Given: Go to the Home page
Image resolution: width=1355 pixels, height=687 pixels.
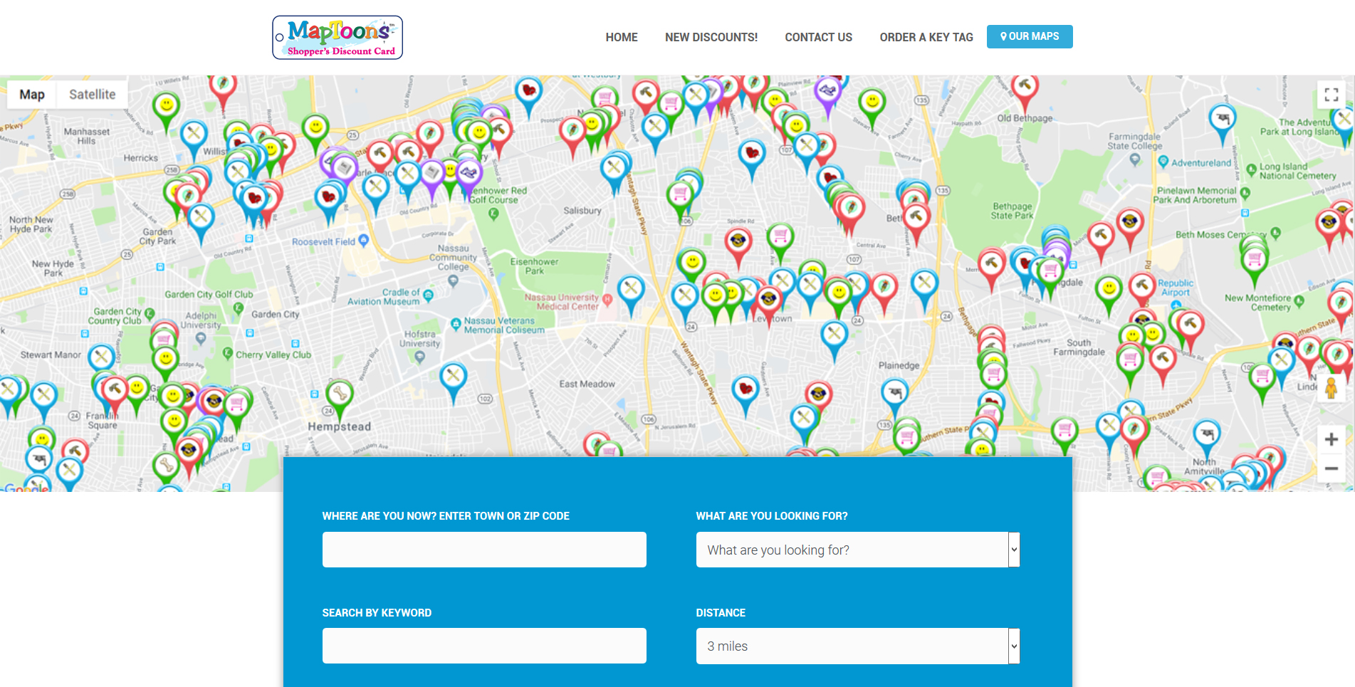Looking at the screenshot, I should [x=621, y=37].
